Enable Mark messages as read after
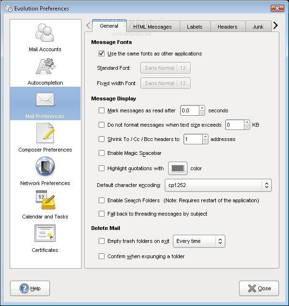 point(102,110)
